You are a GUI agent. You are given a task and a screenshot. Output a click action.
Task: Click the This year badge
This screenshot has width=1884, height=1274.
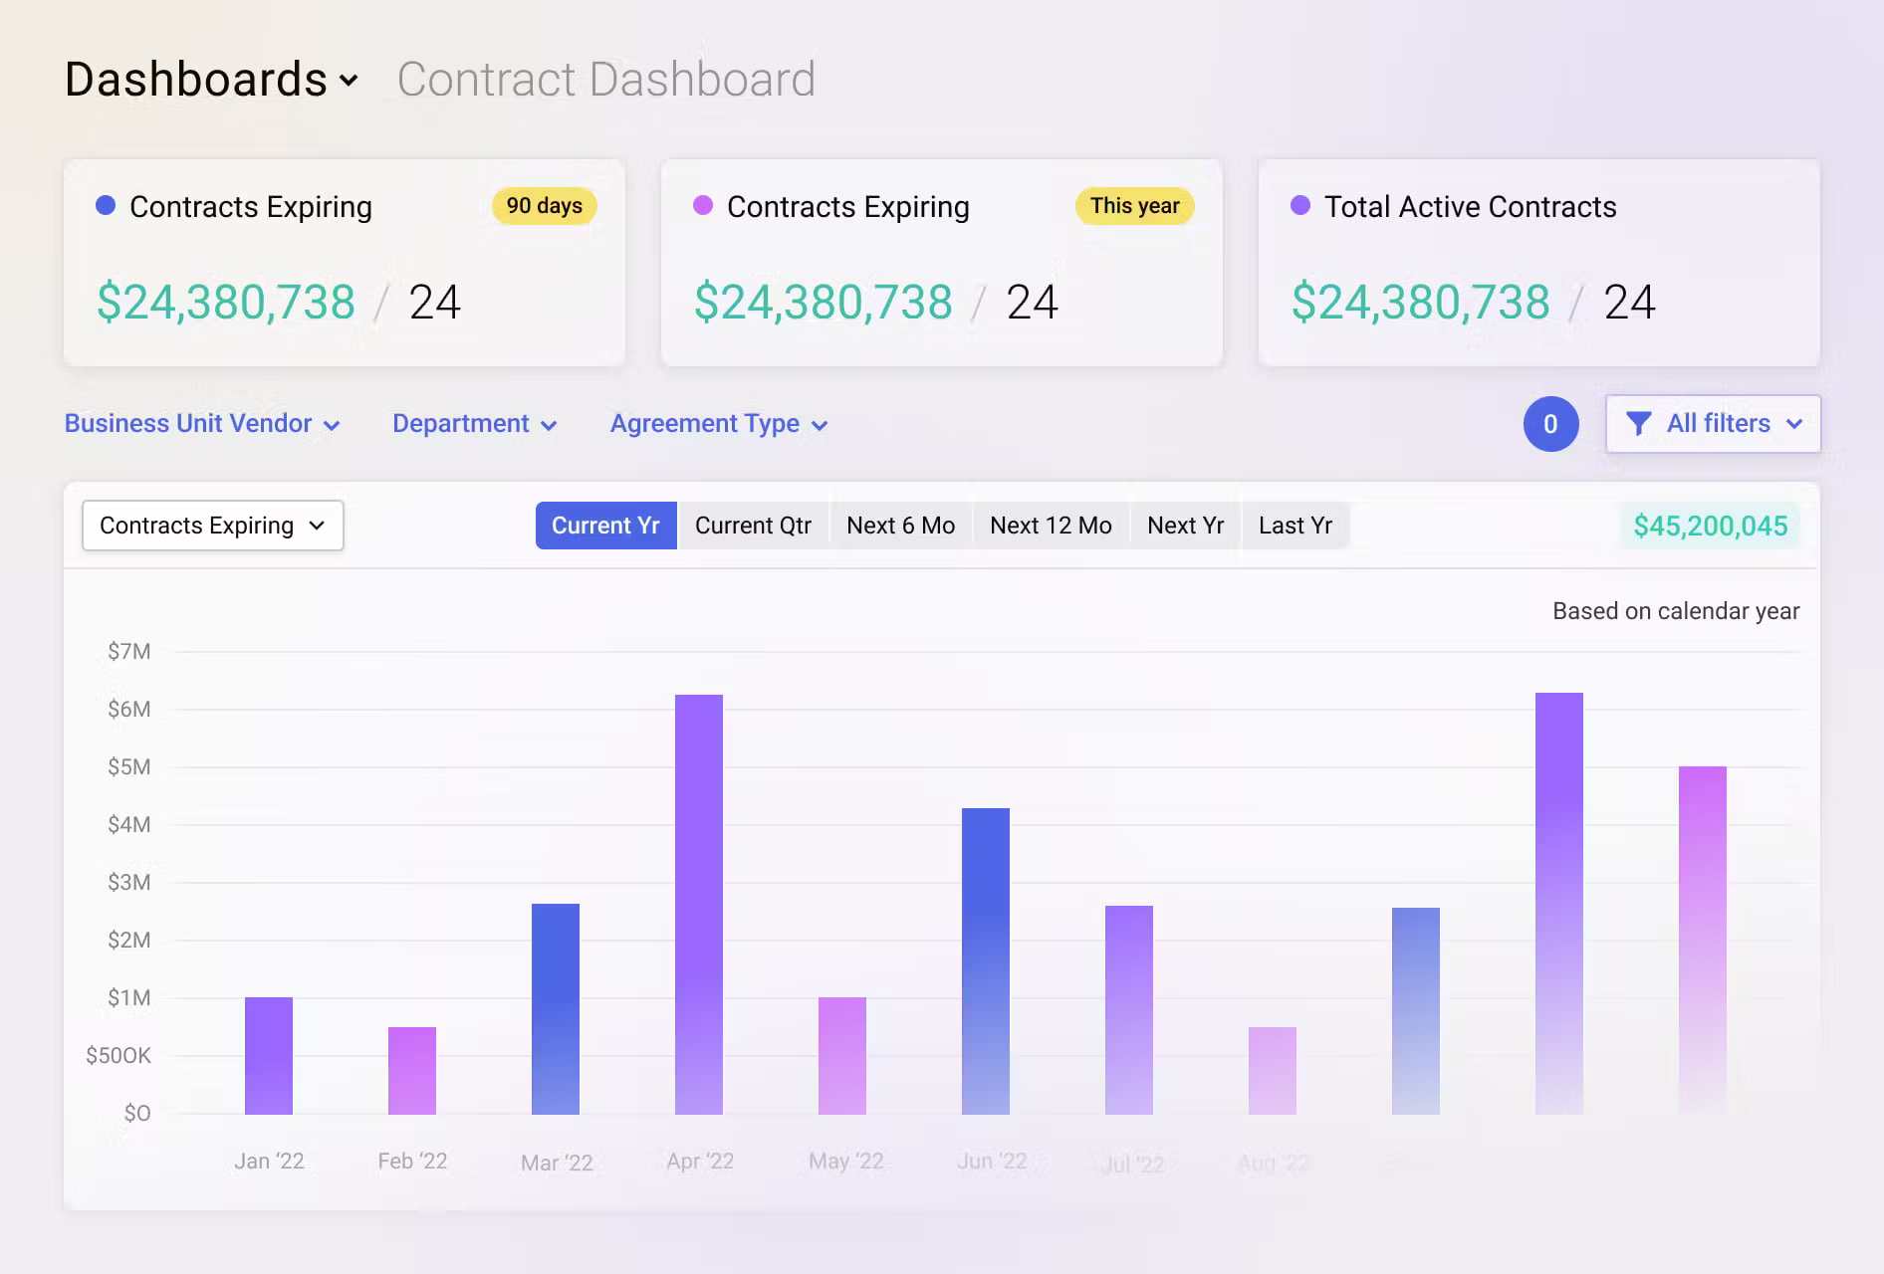(x=1134, y=206)
